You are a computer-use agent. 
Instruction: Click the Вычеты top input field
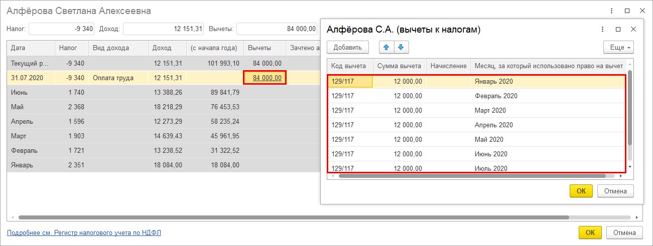pyautogui.click(x=278, y=29)
